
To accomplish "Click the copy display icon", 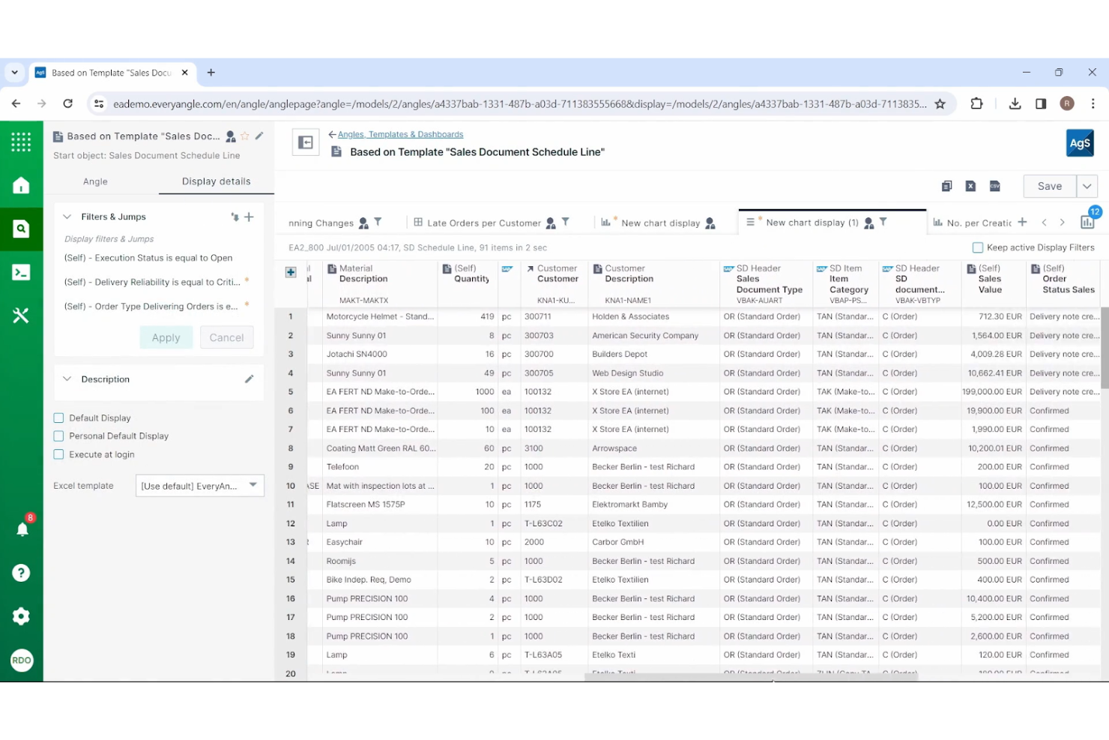I will coord(946,186).
